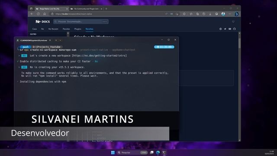Open Task View on the taskbar
The height and width of the screenshot is (156, 277).
[x=152, y=153]
